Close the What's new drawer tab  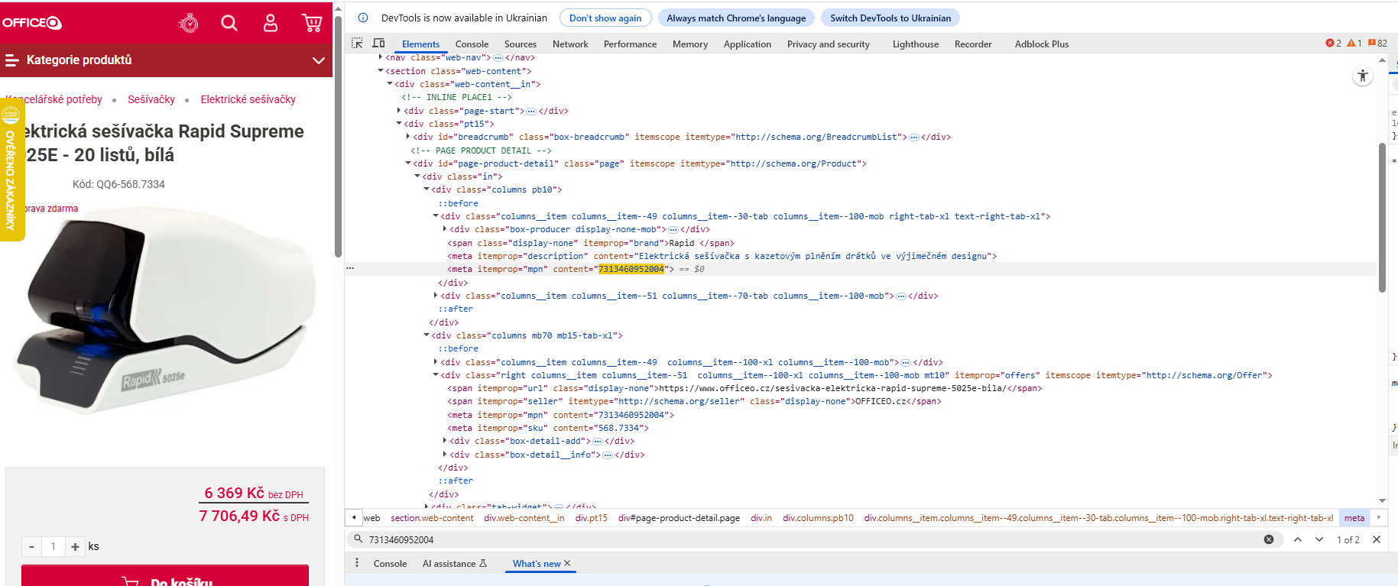[x=567, y=563]
